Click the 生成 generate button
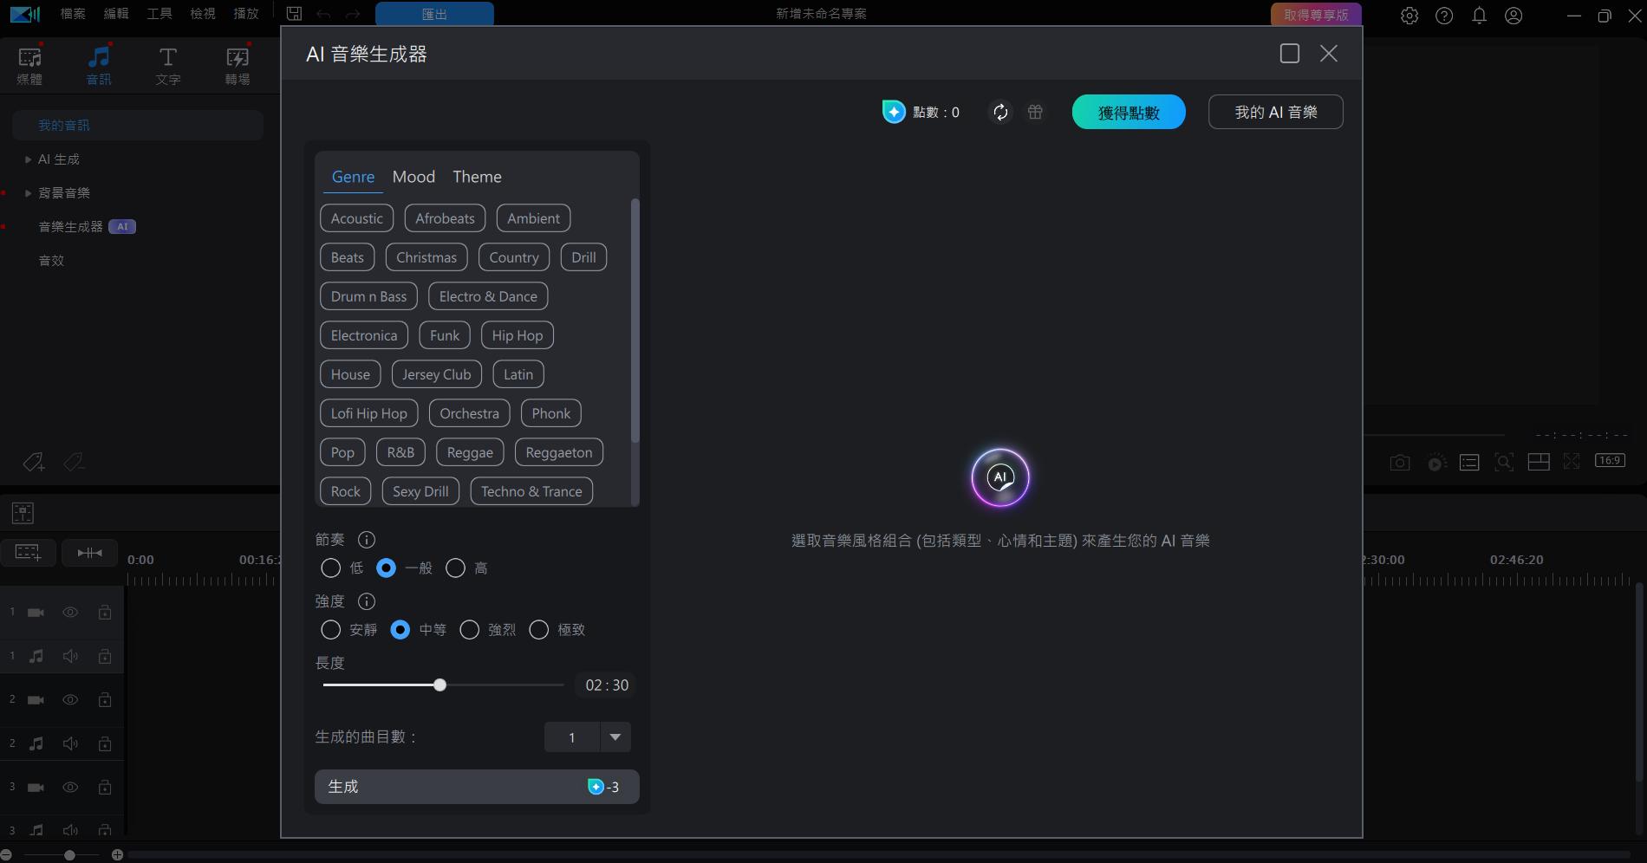The height and width of the screenshot is (863, 1647). click(476, 787)
